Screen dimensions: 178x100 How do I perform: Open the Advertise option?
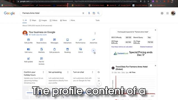[x=93, y=41]
